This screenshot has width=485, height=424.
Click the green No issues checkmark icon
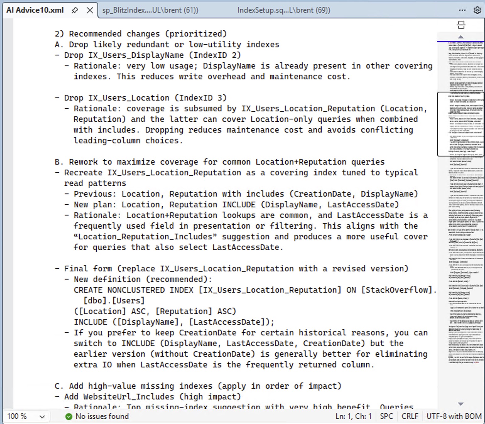pyautogui.click(x=69, y=416)
